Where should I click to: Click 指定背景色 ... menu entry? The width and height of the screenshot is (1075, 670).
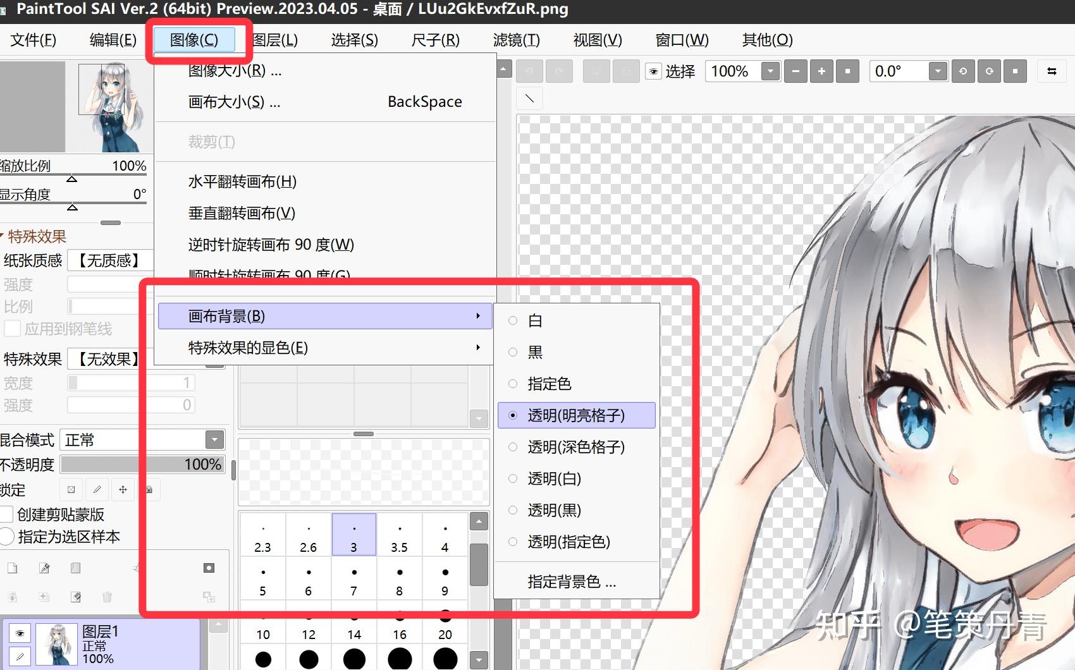tap(577, 582)
